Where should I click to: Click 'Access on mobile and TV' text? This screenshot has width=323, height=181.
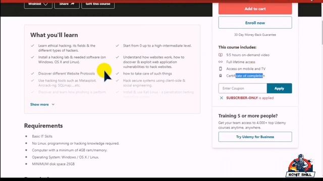pos(246,69)
